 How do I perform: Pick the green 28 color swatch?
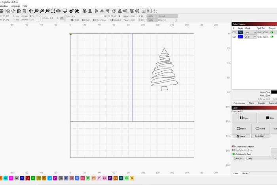[126, 179]
